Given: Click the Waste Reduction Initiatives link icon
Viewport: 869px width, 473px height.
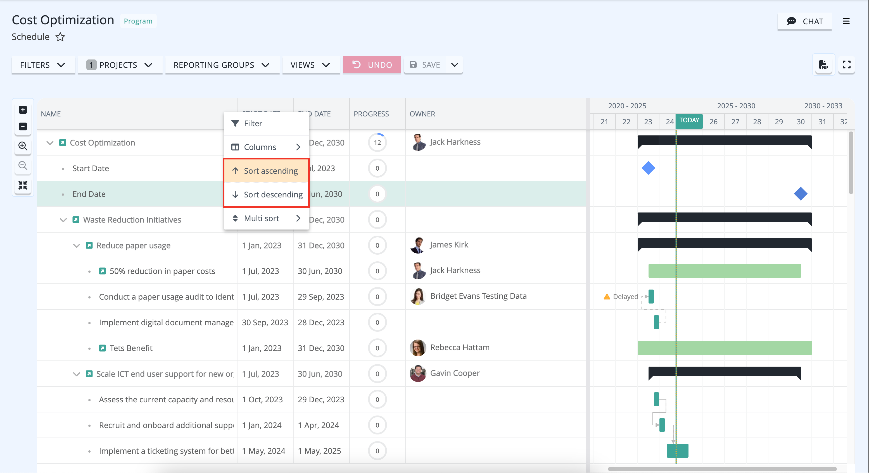Looking at the screenshot, I should pyautogui.click(x=76, y=220).
